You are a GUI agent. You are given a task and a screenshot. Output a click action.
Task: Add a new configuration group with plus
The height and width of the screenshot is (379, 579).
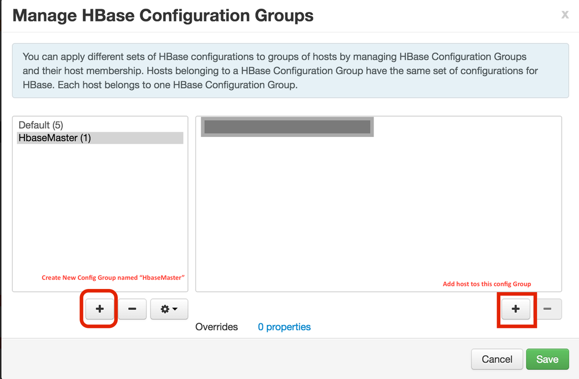click(100, 309)
